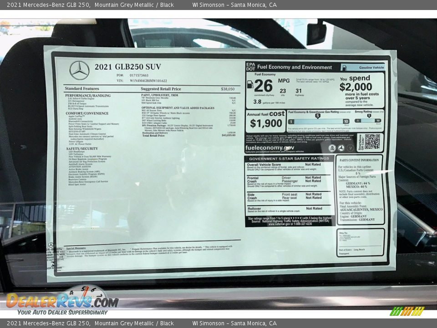Click the VIN W1N4M4GB0MW101622

[x=148, y=81]
